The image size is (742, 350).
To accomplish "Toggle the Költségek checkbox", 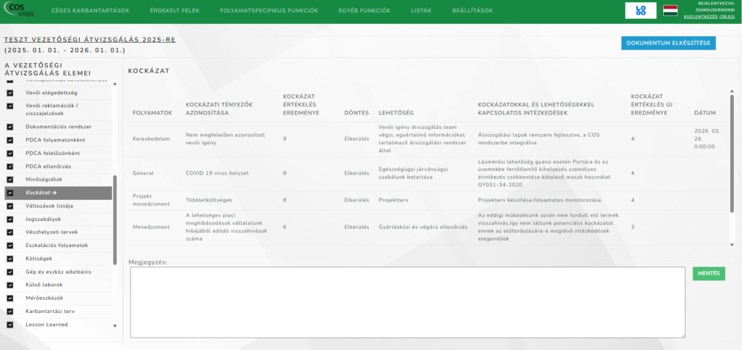I will point(10,259).
